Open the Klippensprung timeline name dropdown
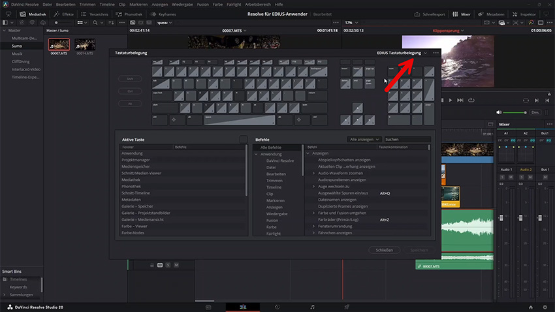Viewport: 555px width, 312px height. click(x=448, y=31)
